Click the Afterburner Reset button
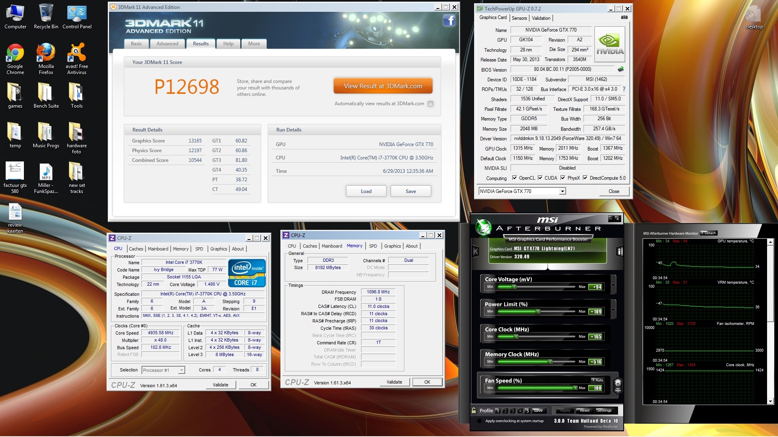778x437 pixels. [x=584, y=410]
